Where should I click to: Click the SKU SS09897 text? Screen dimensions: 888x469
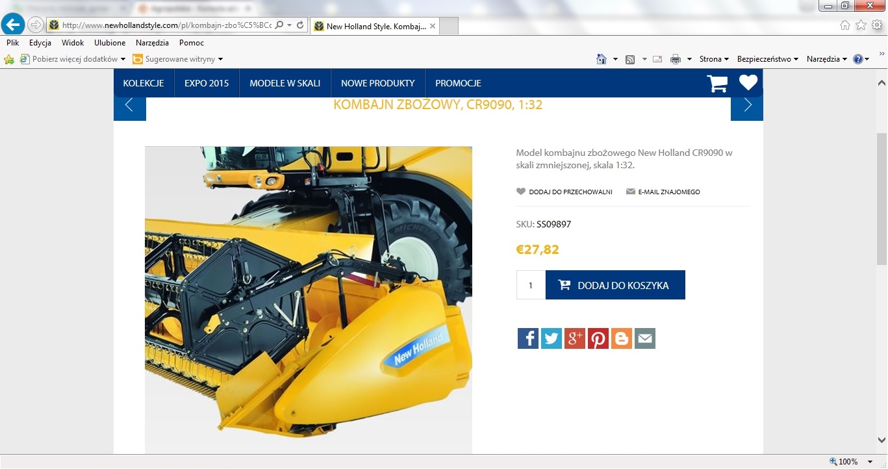coord(544,224)
